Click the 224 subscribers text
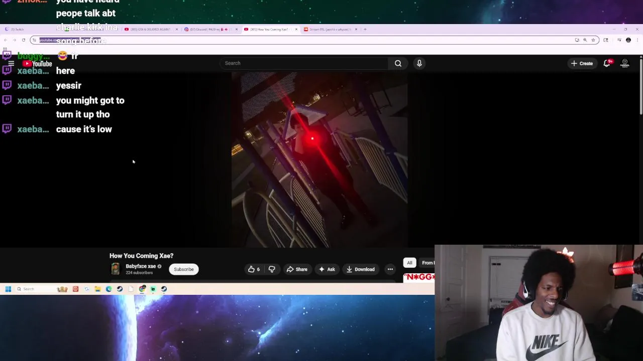 139,273
